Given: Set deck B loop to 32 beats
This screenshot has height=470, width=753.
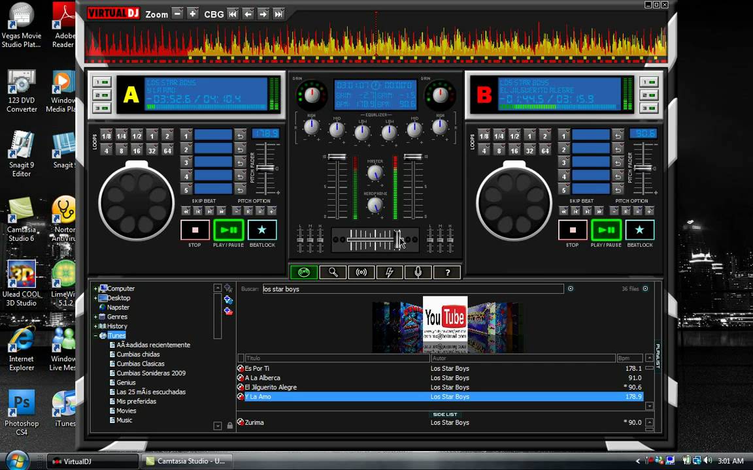Looking at the screenshot, I should click(x=529, y=151).
